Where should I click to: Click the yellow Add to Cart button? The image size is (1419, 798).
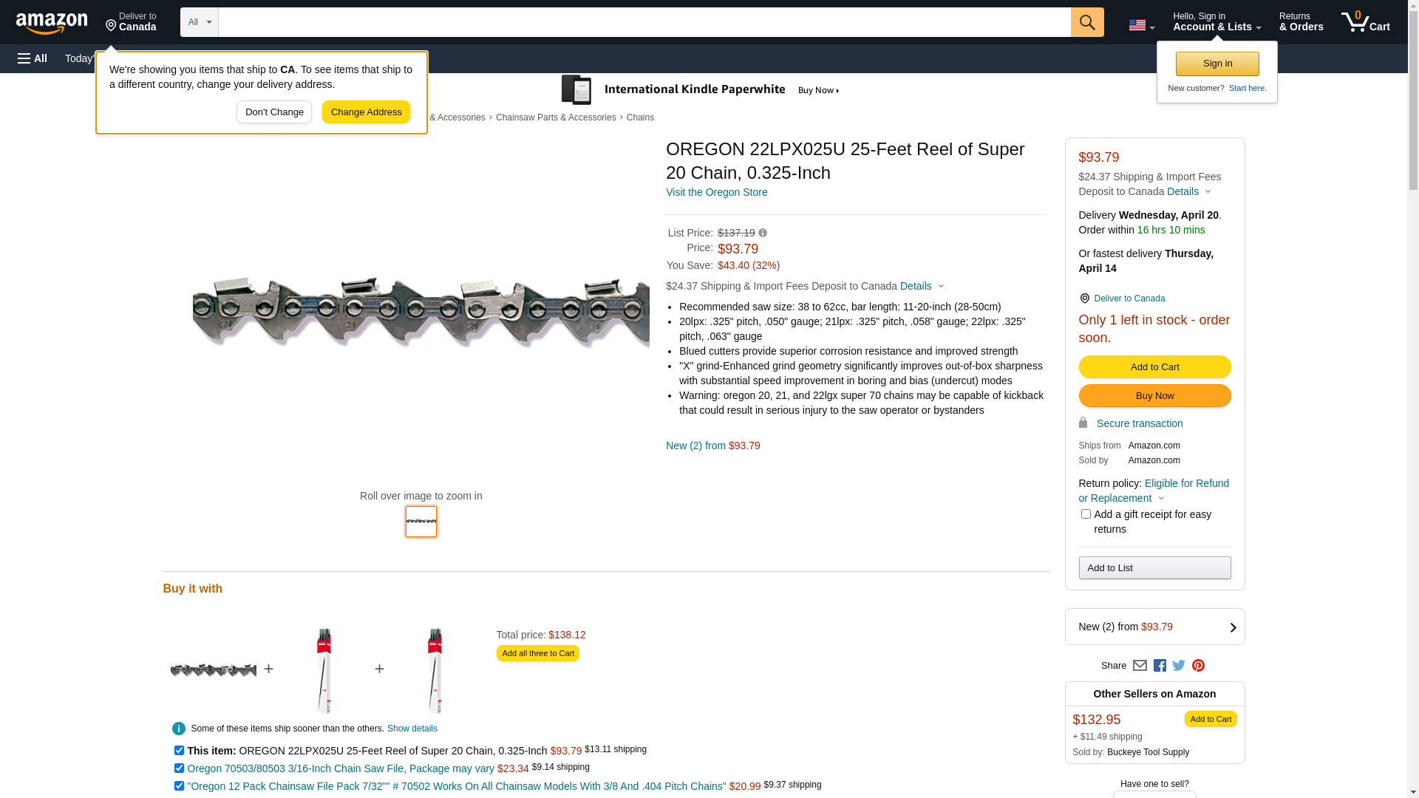click(x=1154, y=366)
